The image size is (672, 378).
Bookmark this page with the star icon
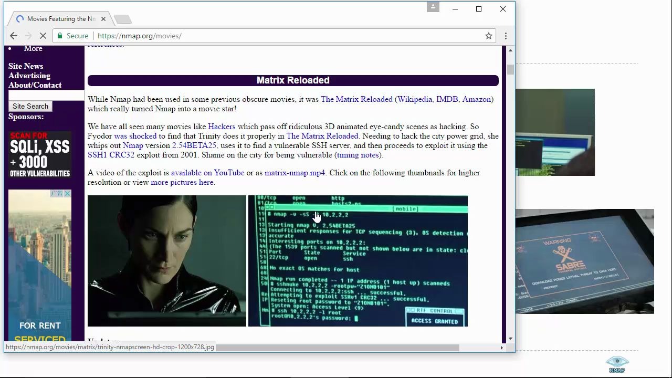pos(489,36)
